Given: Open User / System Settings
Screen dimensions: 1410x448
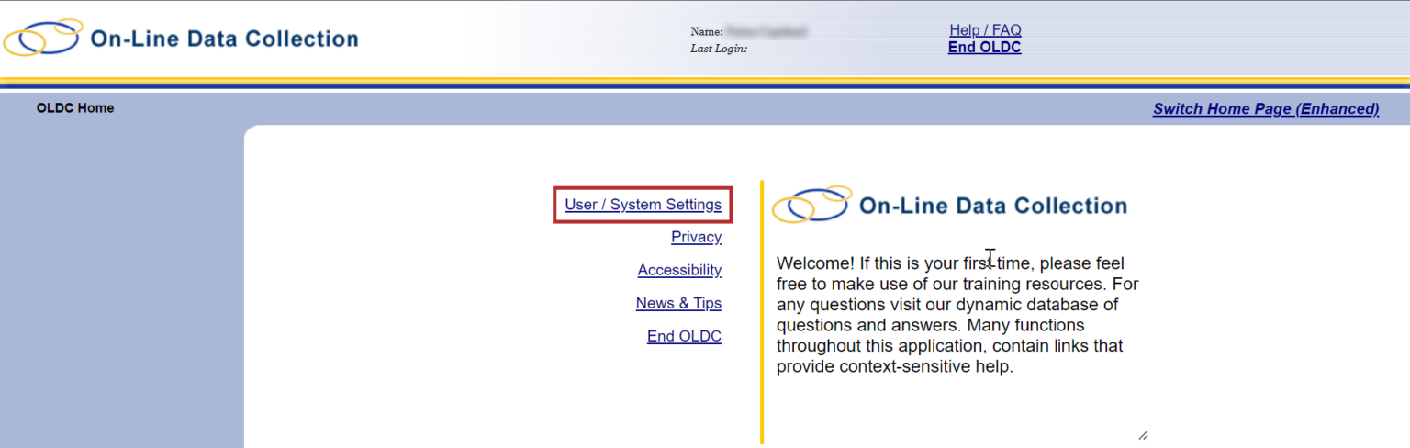Looking at the screenshot, I should 643,204.
